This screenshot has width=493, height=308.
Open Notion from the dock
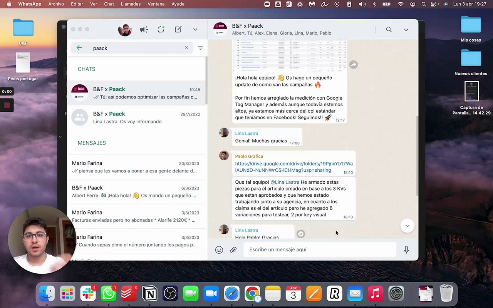(x=149, y=294)
